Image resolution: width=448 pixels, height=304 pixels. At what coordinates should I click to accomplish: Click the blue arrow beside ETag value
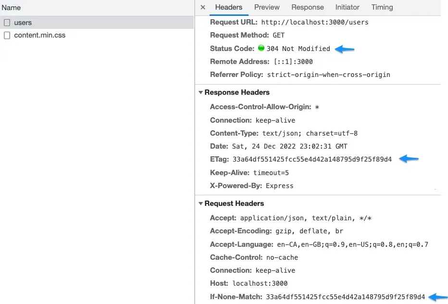[409, 159]
